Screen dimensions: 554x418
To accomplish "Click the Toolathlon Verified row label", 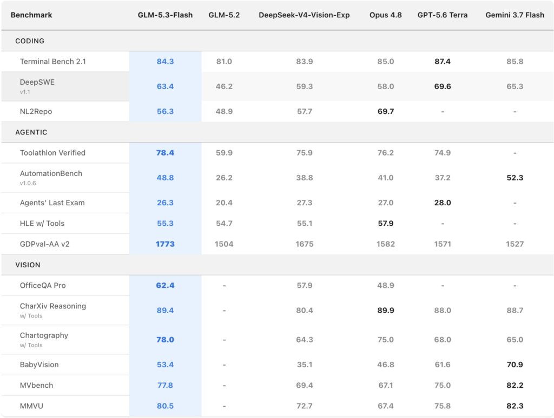I will click(x=52, y=153).
